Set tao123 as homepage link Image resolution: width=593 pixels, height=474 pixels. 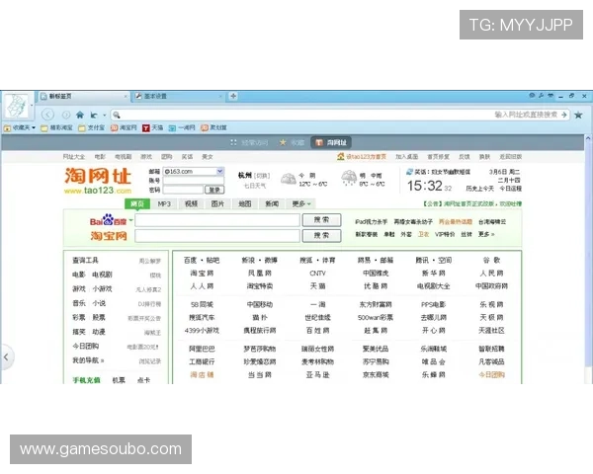(x=362, y=156)
